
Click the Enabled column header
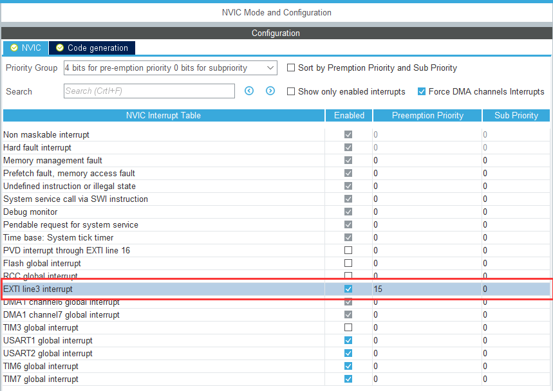tap(349, 116)
